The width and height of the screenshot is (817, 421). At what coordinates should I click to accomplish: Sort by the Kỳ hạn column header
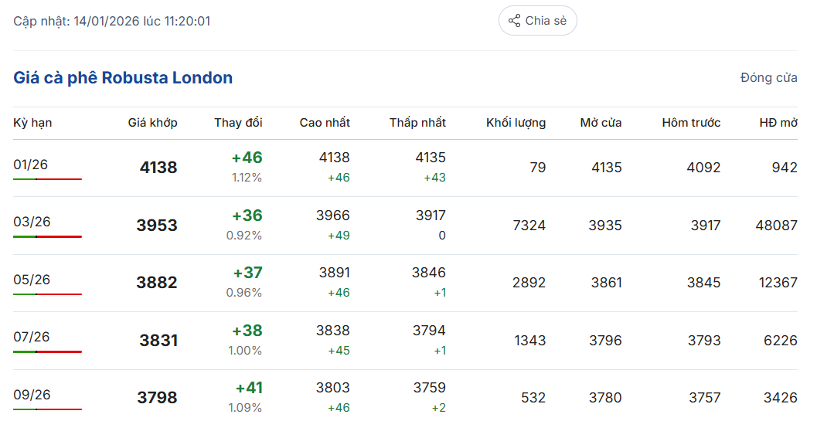pos(32,123)
